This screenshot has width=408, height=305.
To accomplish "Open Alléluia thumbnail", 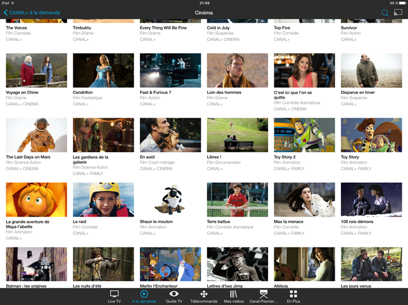I will click(304, 264).
